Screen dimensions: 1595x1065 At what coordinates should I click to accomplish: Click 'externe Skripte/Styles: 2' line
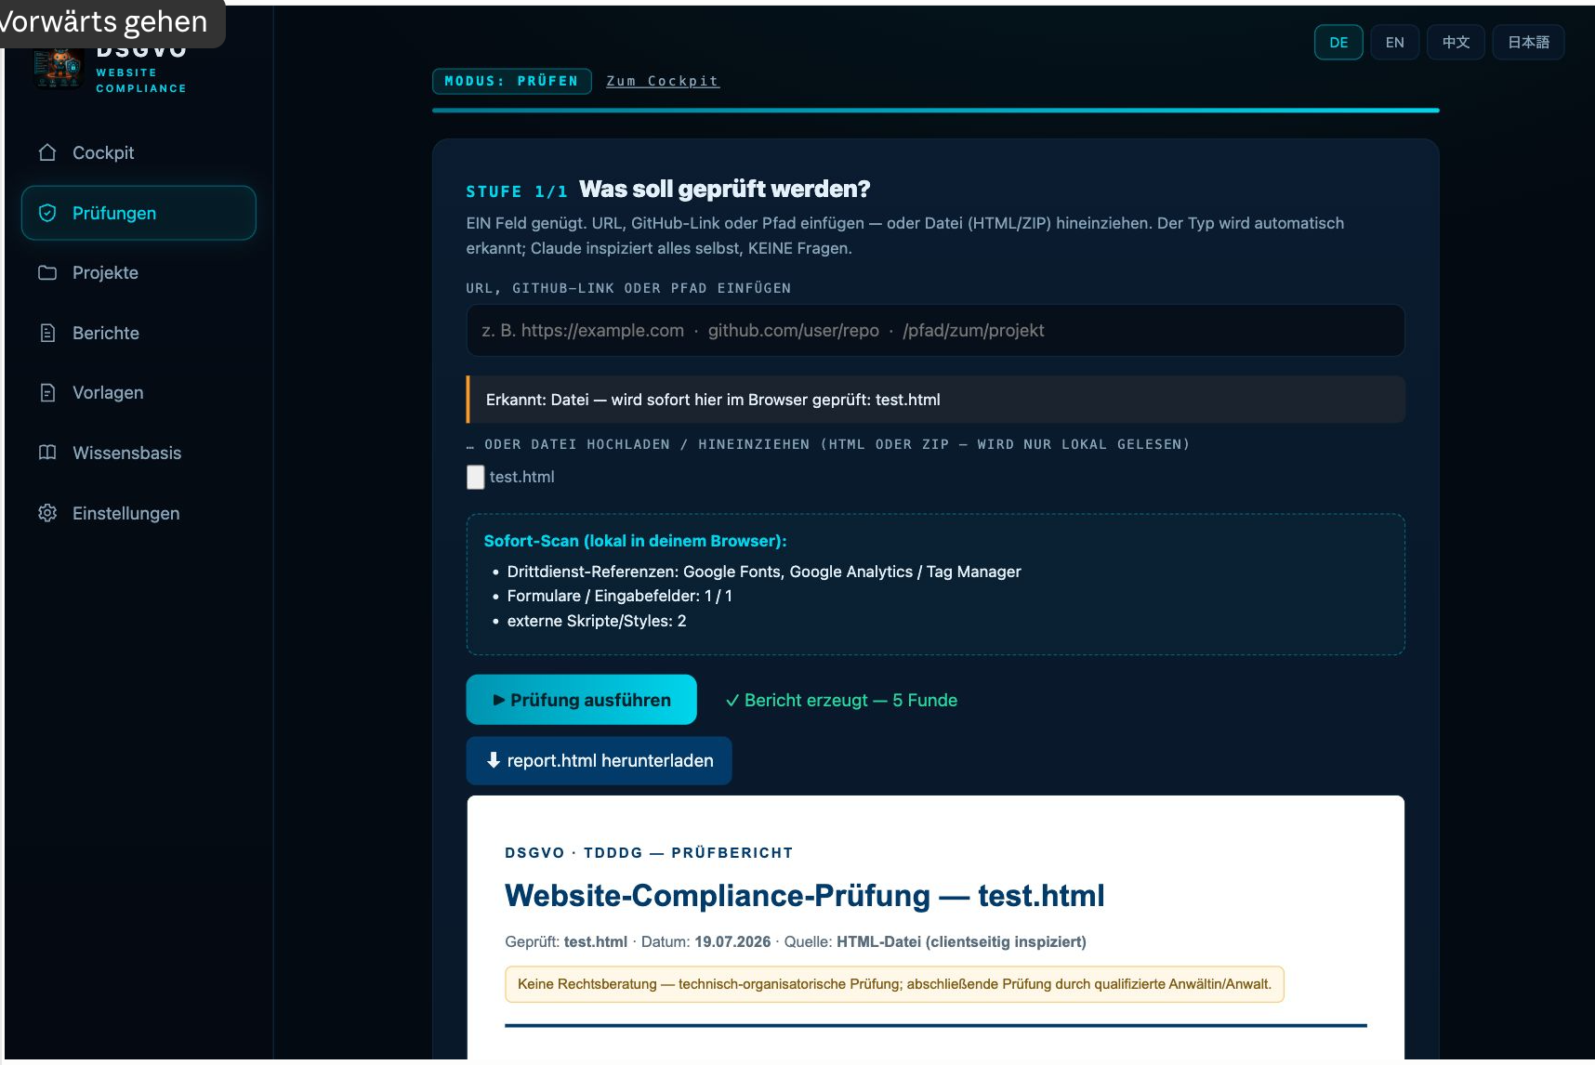pyautogui.click(x=597, y=621)
